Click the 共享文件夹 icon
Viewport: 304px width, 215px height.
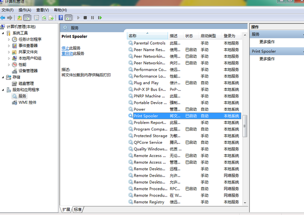[15, 52]
